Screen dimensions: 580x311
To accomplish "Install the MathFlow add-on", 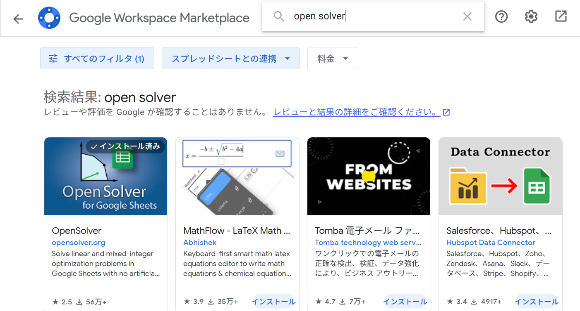I will point(274,302).
